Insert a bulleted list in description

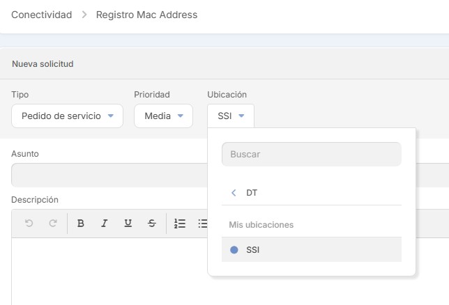point(202,224)
